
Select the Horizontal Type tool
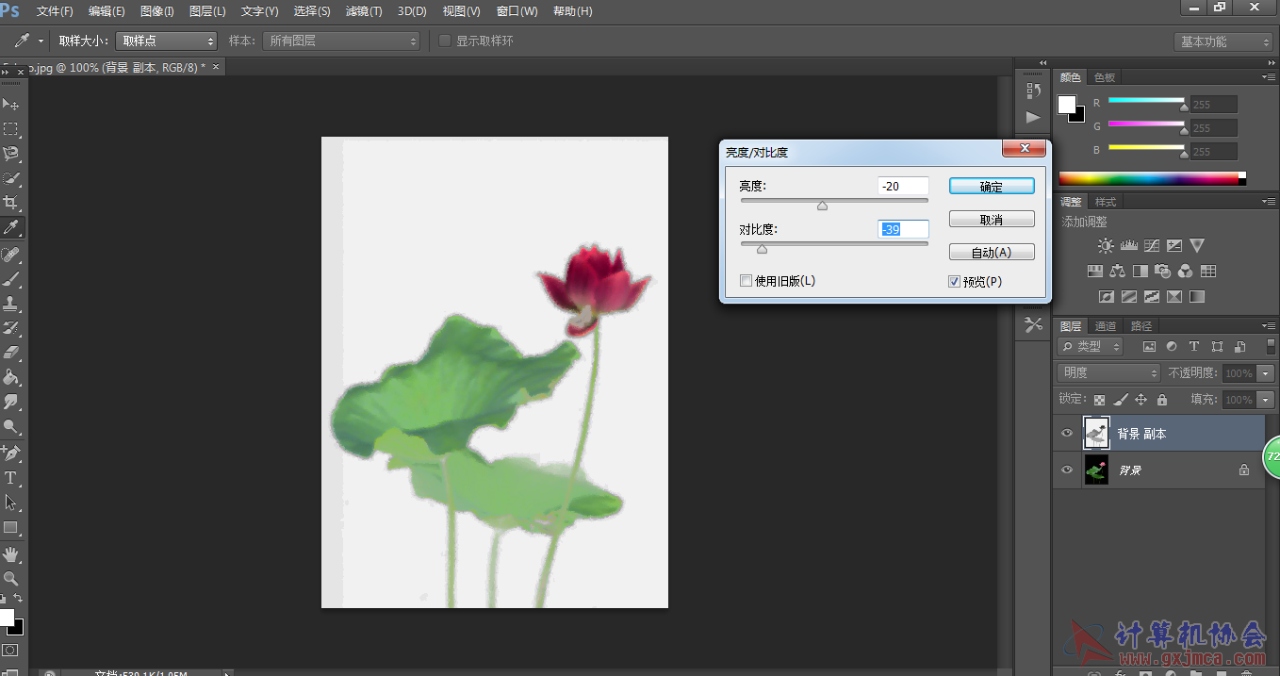point(11,478)
